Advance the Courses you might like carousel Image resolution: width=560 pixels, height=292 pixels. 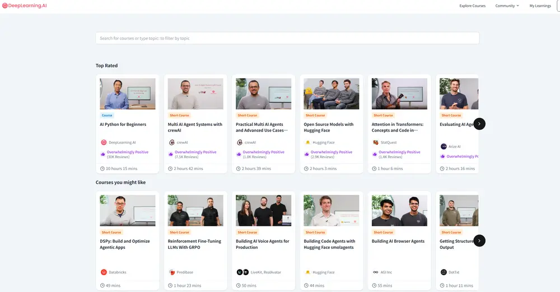pos(479,241)
